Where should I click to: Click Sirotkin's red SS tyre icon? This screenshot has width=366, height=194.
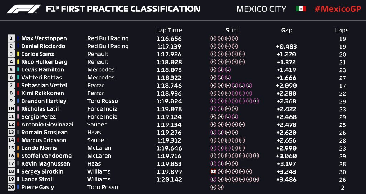[213, 172]
